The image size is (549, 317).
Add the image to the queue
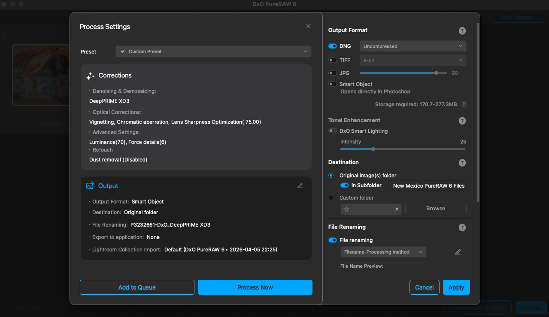point(137,287)
